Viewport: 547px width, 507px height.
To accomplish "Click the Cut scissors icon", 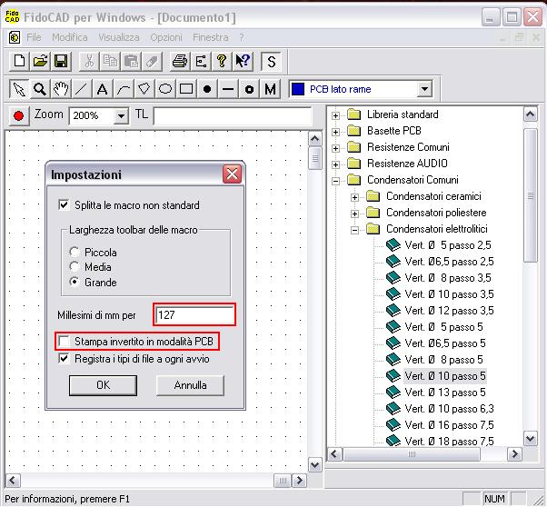I will 89,61.
